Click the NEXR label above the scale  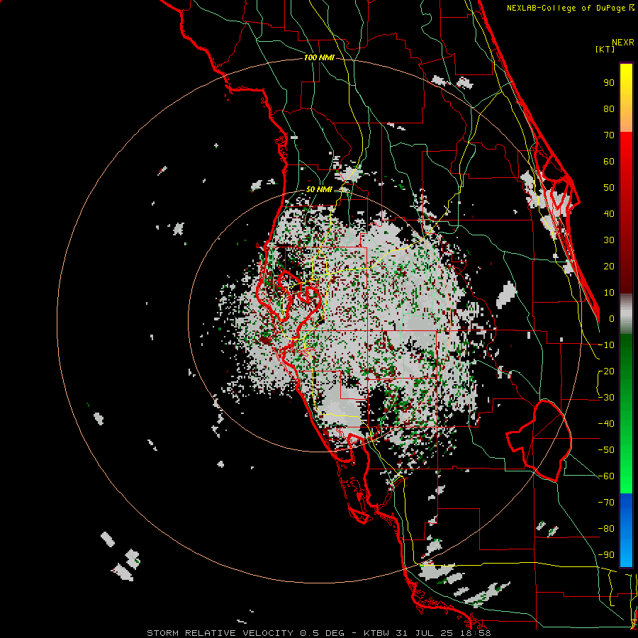(x=623, y=43)
